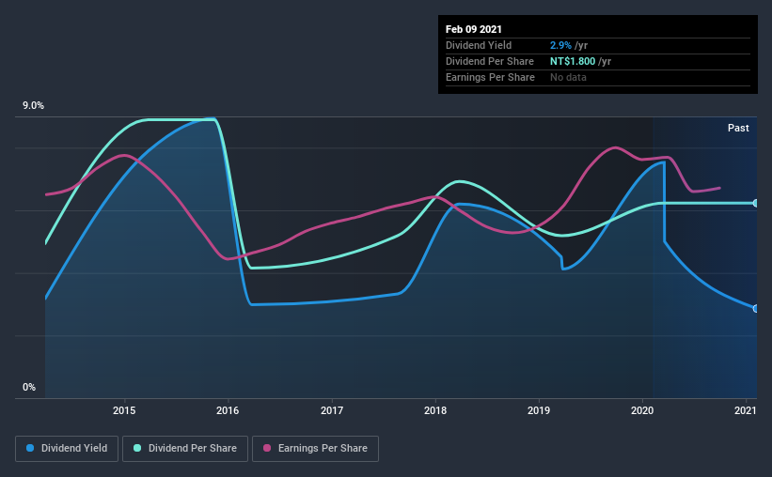Click the 2019 x-axis label
Viewport: 772px width, 477px height.
(x=539, y=410)
